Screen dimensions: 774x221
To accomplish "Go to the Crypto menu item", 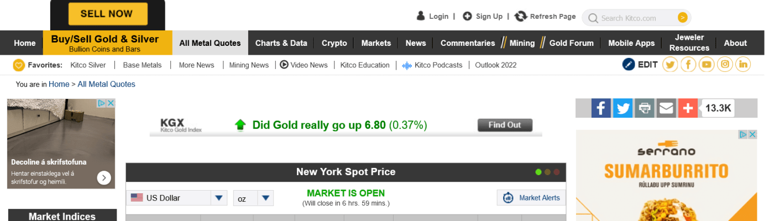I will pos(334,43).
